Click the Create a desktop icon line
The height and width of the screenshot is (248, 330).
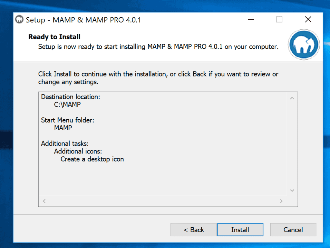92,159
